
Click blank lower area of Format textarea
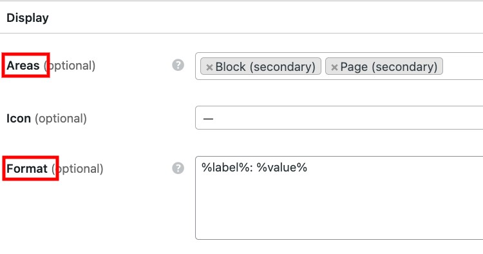(x=339, y=213)
